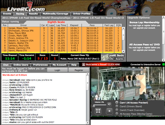This screenshot has height=125, width=165.
Task: Open the Results tab
Action: tap(33, 14)
